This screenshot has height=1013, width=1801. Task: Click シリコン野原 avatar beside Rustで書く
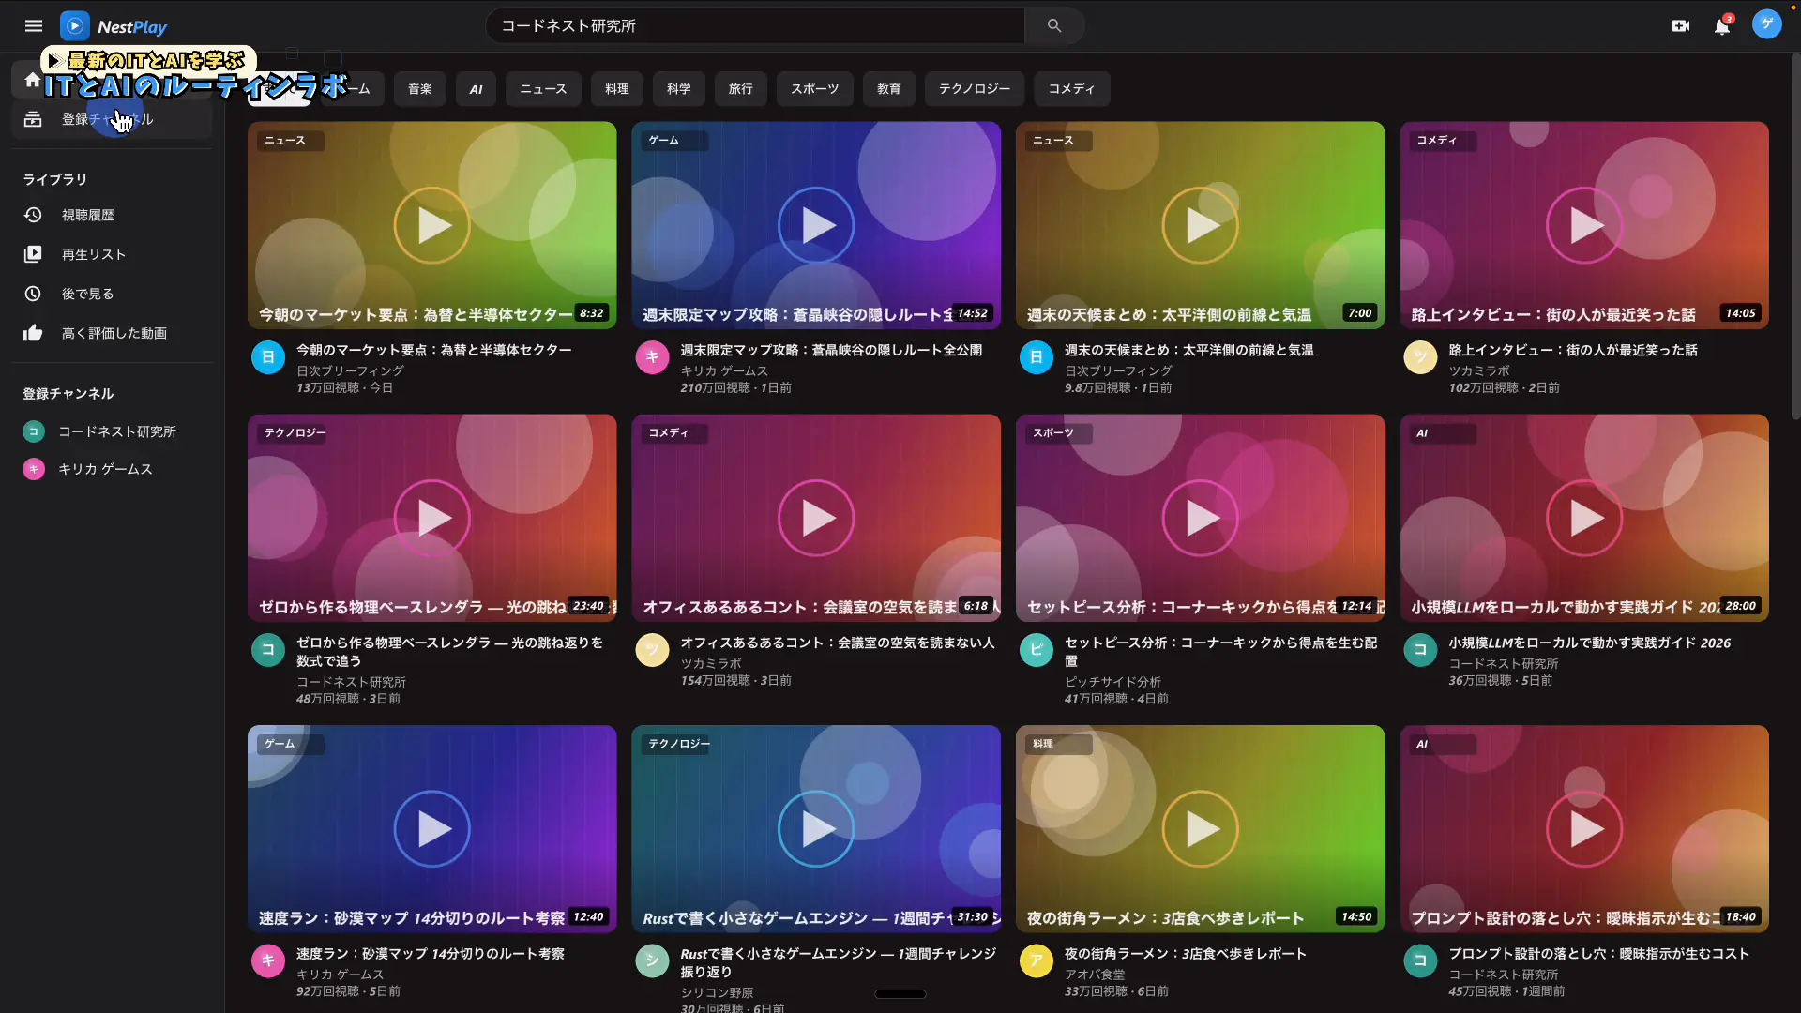pyautogui.click(x=652, y=960)
